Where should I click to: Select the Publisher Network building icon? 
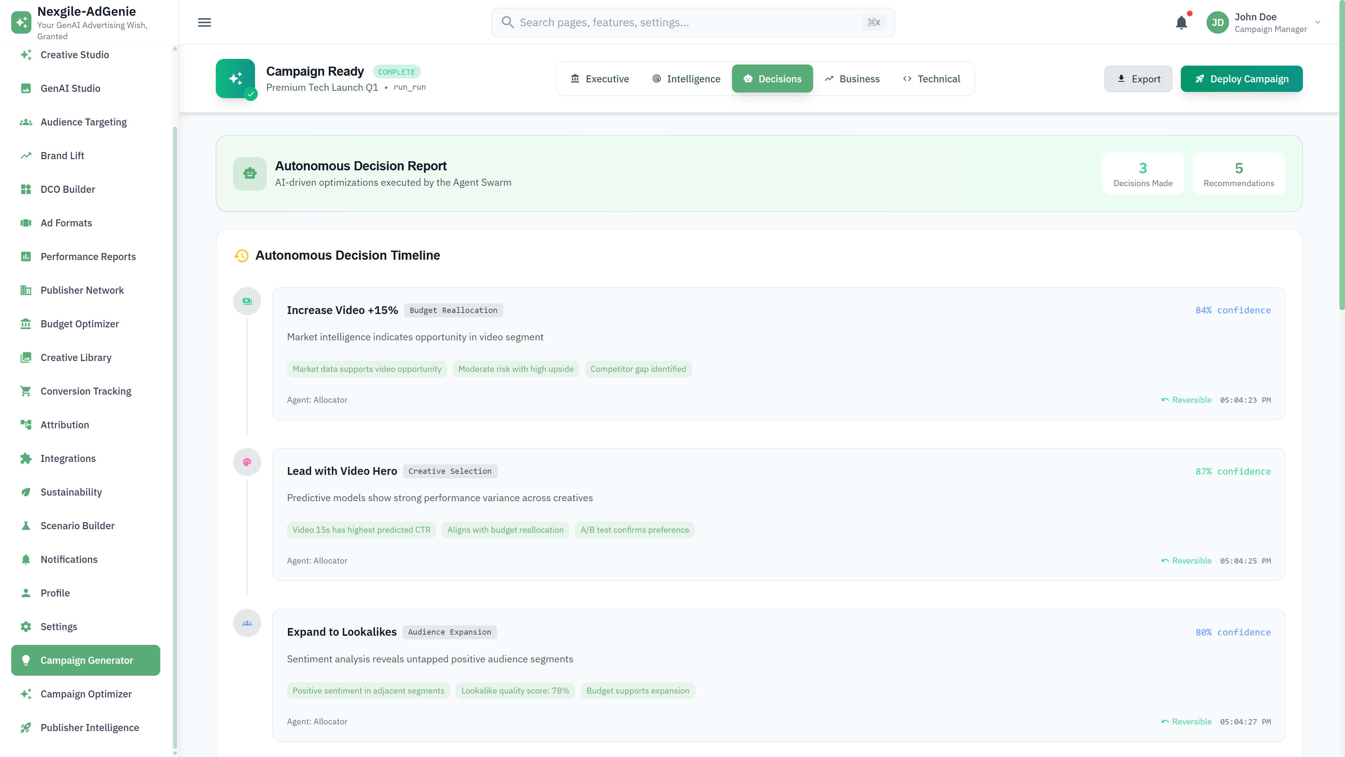[26, 290]
